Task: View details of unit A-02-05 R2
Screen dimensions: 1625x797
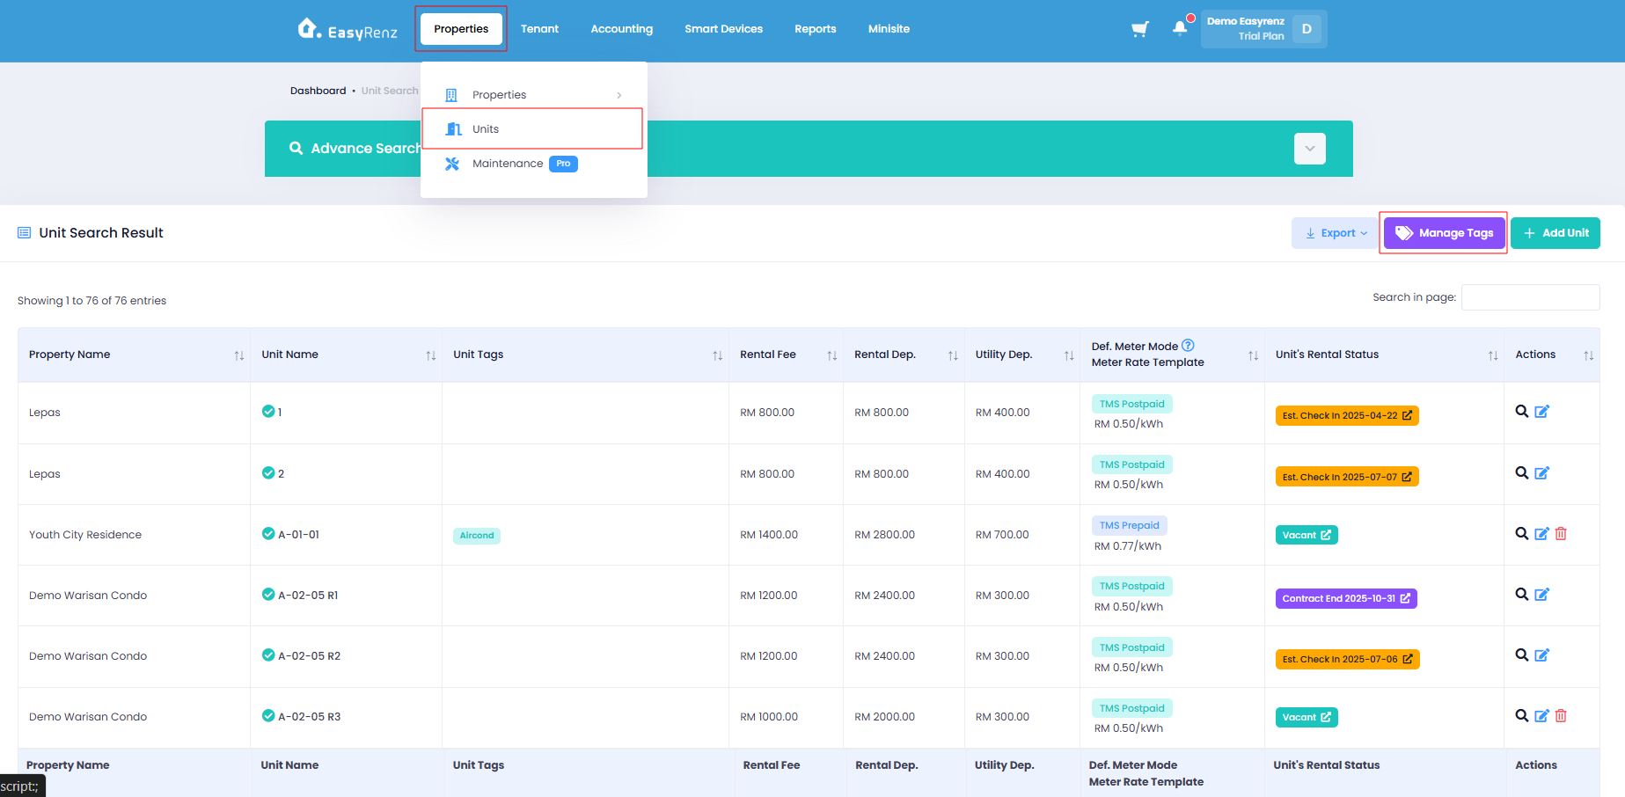Action: (1521, 654)
